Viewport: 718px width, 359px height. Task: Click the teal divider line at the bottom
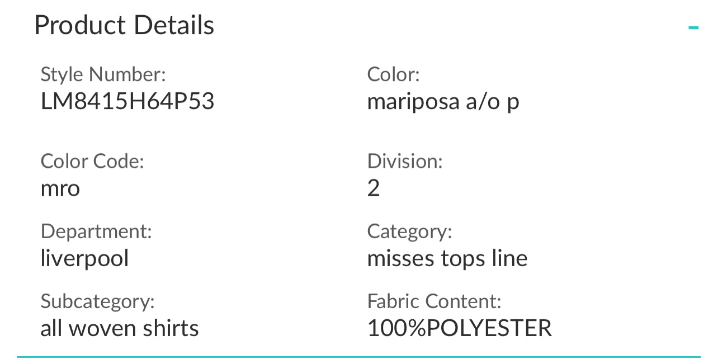click(x=358, y=356)
